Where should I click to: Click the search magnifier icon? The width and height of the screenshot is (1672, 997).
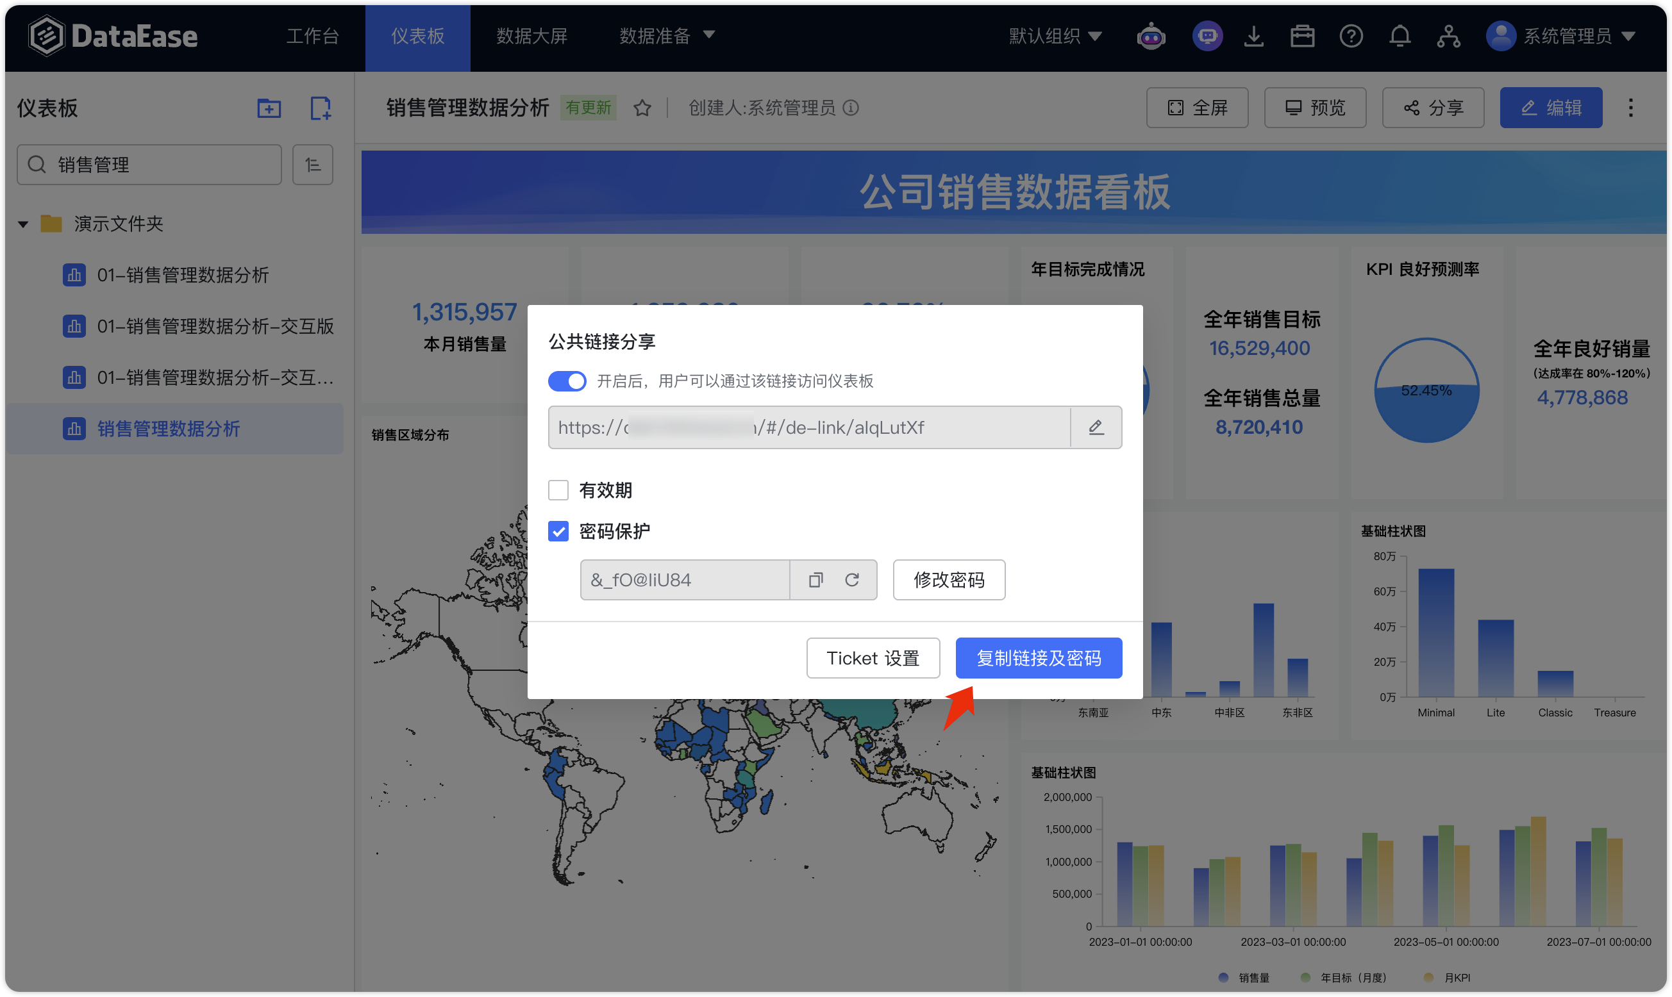pos(37,165)
